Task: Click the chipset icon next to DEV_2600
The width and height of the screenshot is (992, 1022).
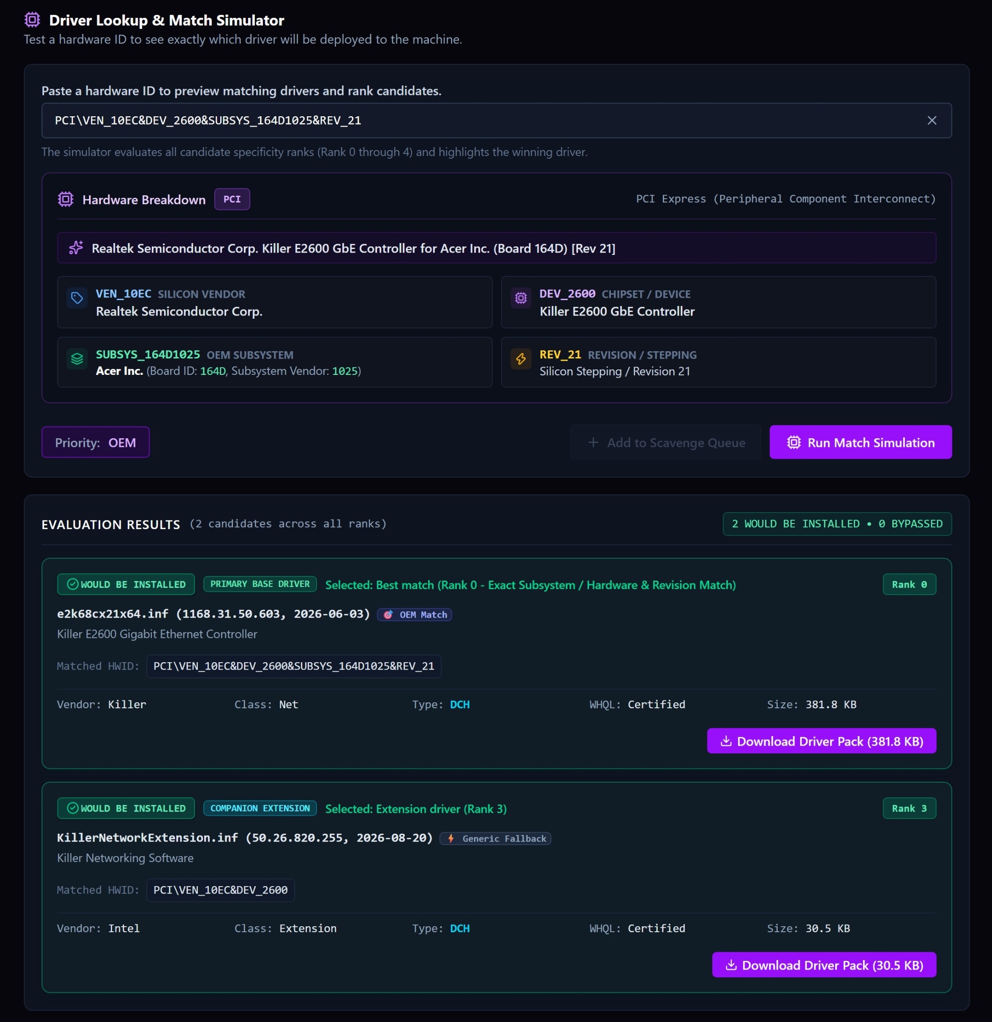Action: (521, 298)
